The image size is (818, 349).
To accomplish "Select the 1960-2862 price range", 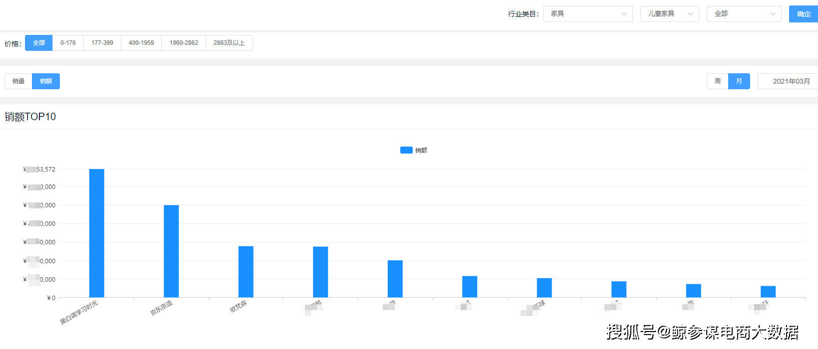I will coord(184,43).
